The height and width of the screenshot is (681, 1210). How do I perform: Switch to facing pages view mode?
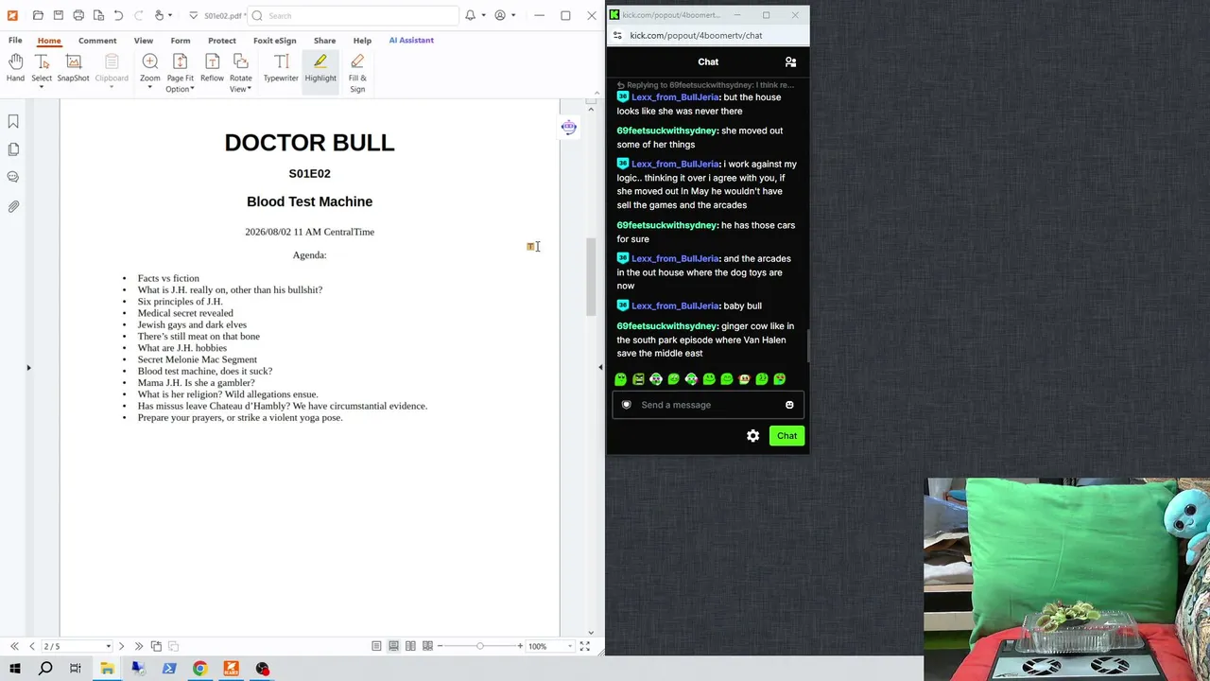(x=410, y=646)
